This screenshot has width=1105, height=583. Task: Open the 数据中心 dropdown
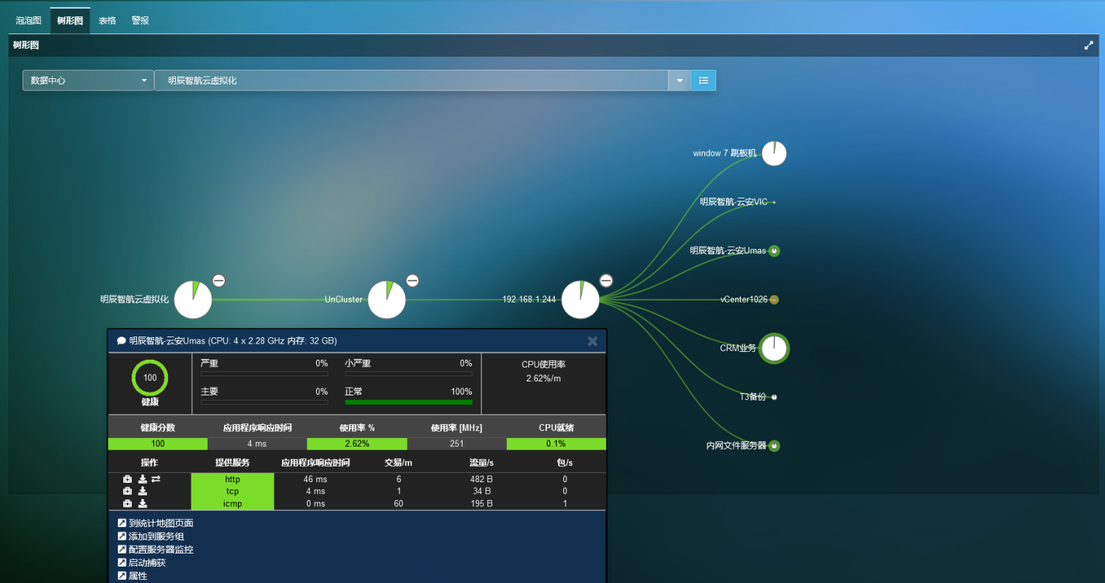88,81
